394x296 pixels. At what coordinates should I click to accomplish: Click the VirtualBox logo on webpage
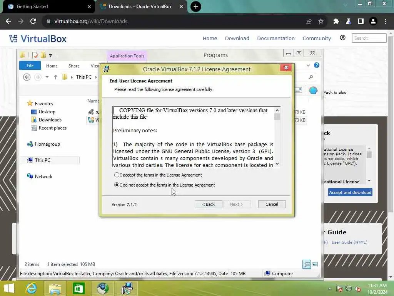pos(38,39)
